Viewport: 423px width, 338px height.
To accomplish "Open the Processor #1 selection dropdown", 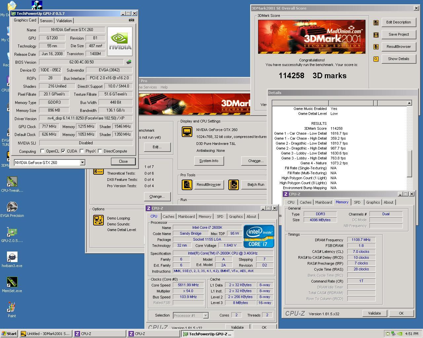I will [206, 315].
